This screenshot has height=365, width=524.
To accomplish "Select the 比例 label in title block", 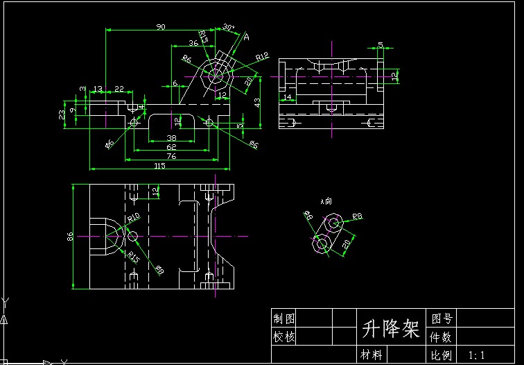I will (442, 355).
